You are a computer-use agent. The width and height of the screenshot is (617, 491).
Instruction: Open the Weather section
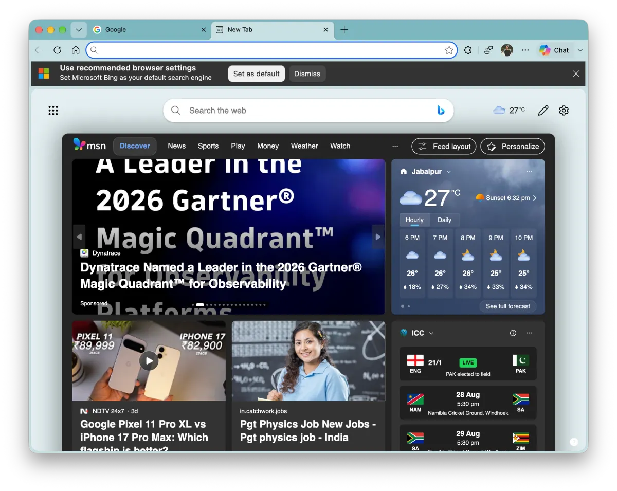[x=304, y=146]
